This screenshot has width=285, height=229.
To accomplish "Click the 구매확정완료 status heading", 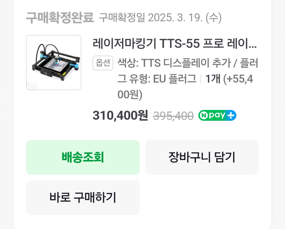I will pyautogui.click(x=60, y=18).
